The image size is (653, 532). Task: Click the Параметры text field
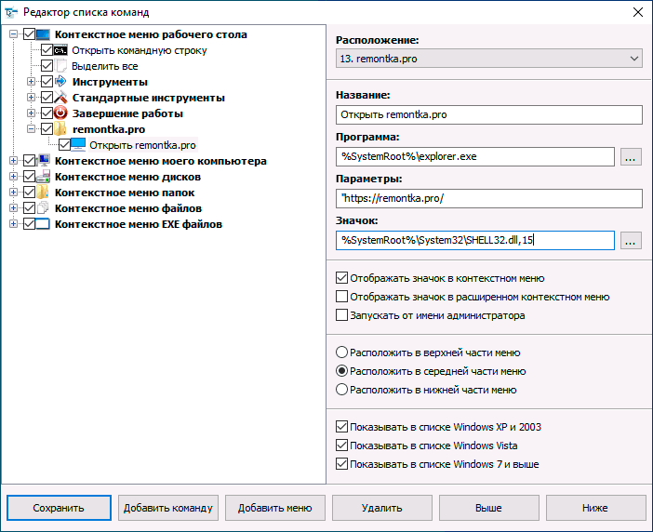[x=489, y=198]
